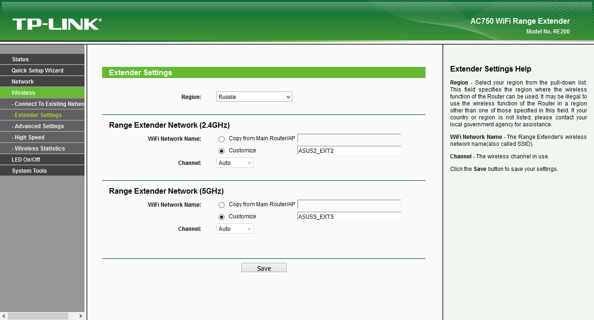Select the Wireless menu section
The height and width of the screenshot is (320, 594).
[42, 93]
